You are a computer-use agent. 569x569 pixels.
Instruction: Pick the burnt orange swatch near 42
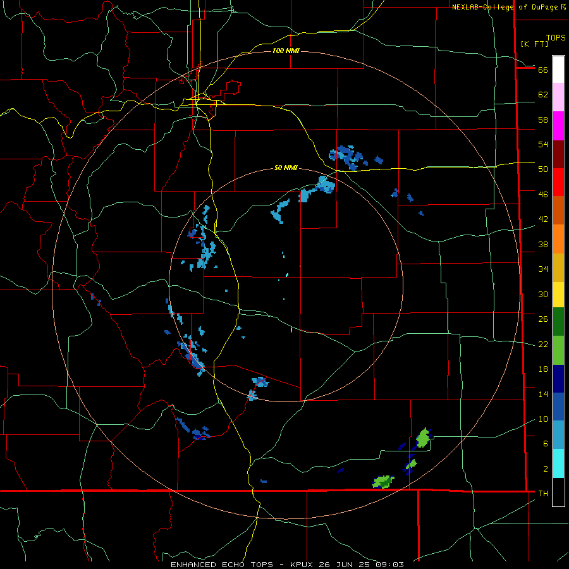[x=558, y=210]
